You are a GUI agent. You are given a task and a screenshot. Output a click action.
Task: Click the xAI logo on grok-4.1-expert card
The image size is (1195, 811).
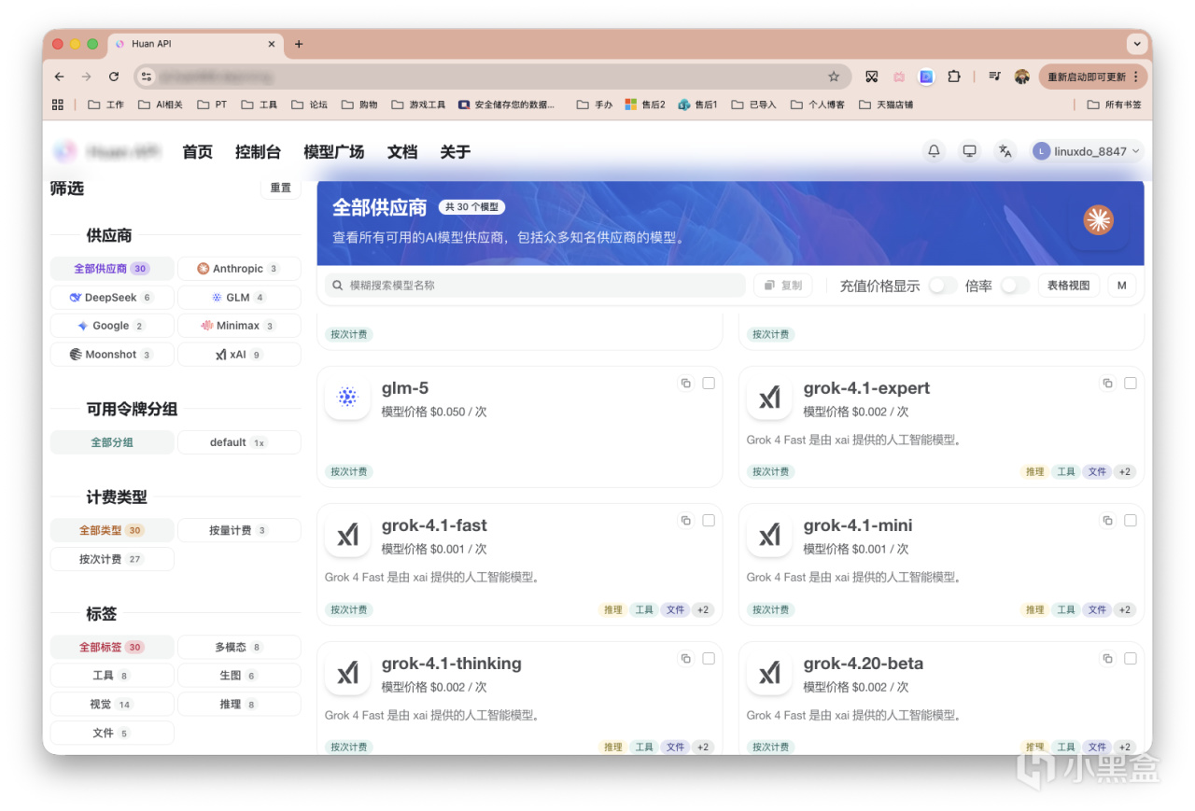tap(770, 398)
